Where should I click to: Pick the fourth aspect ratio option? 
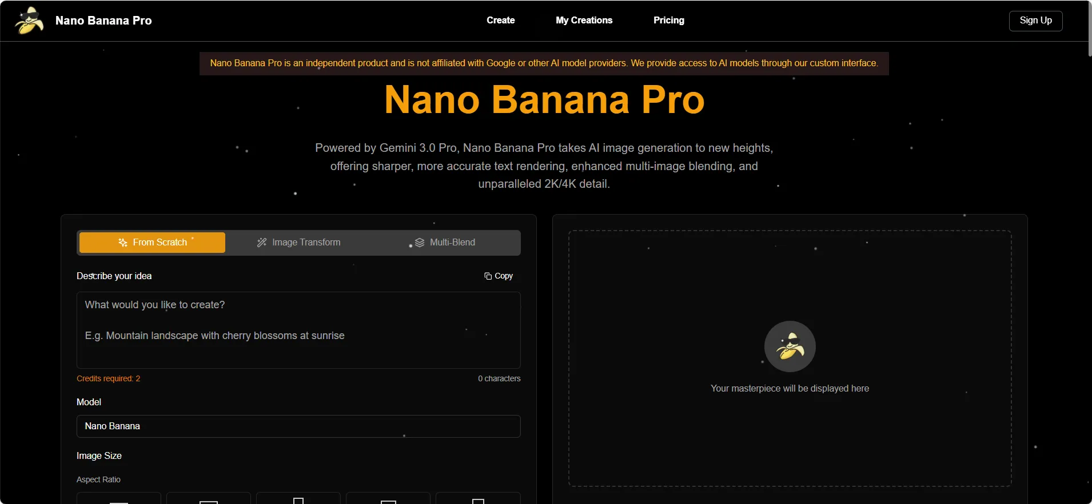[388, 498]
